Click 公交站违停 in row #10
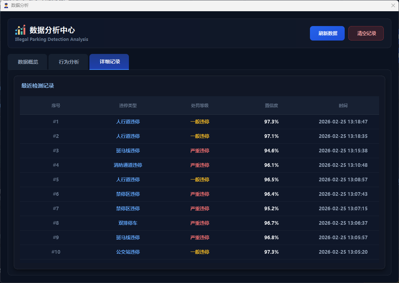Image resolution: width=399 pixels, height=283 pixels. click(x=128, y=252)
